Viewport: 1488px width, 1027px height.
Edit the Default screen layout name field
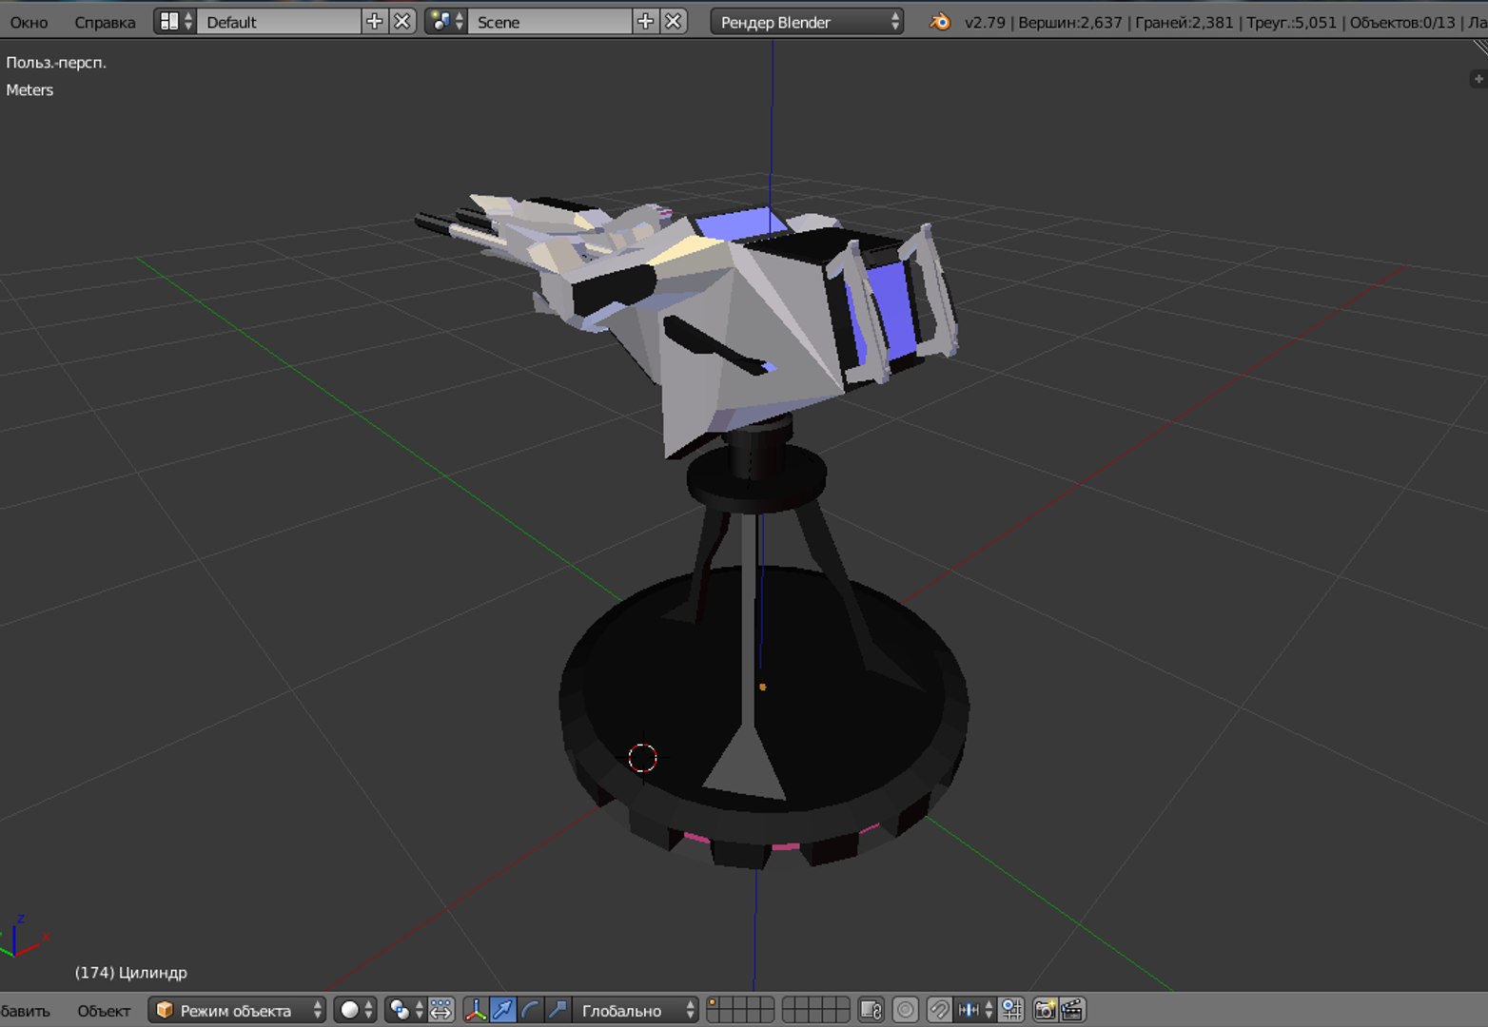point(279,22)
